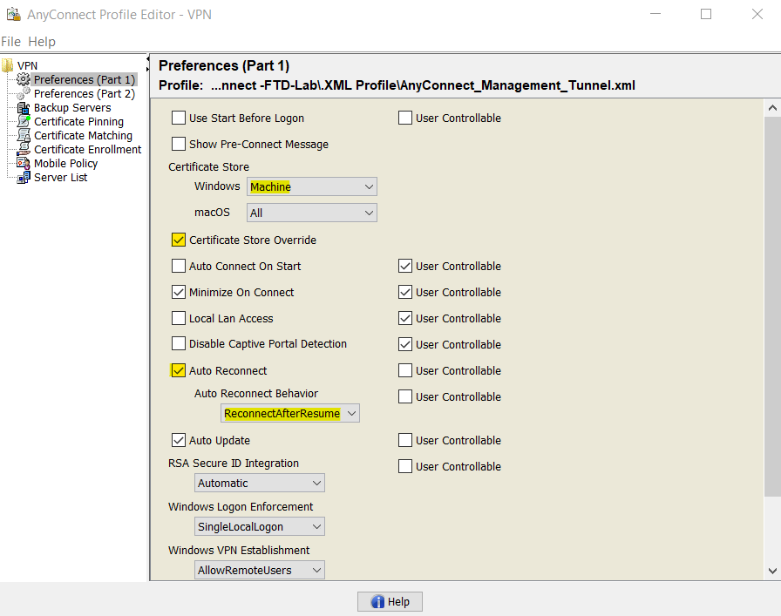The image size is (781, 616).
Task: Click scrollbar up arrow in preferences panel
Action: [772, 107]
